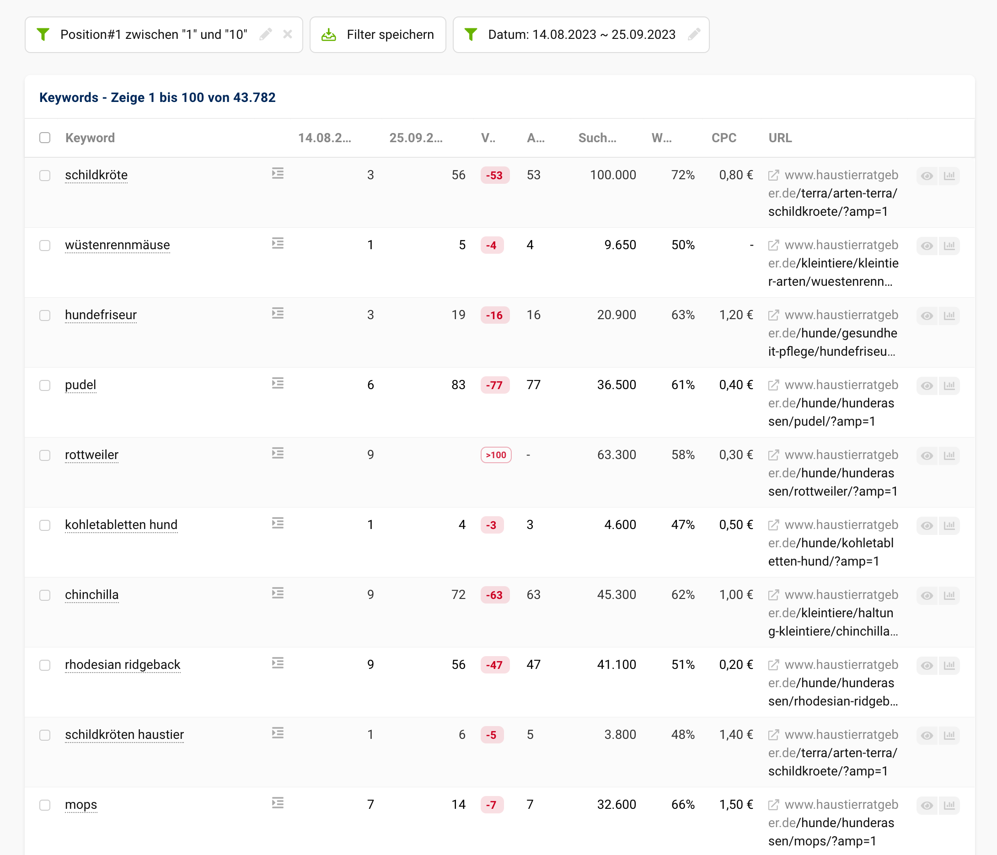Sort by the 25.09.2... date column header
997x855 pixels.
click(416, 138)
